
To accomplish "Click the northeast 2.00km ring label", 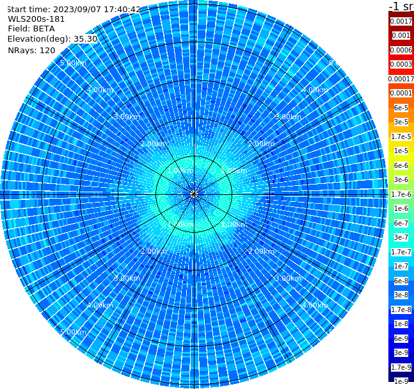I will [x=261, y=144].
